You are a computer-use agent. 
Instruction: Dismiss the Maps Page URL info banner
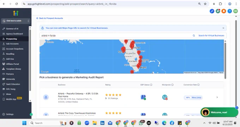tap(223, 28)
